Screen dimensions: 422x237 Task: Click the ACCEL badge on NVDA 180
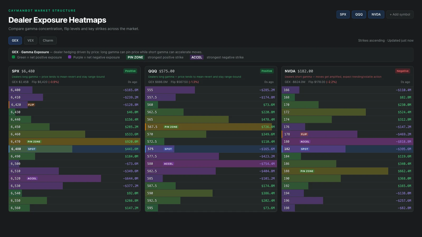click(305, 142)
